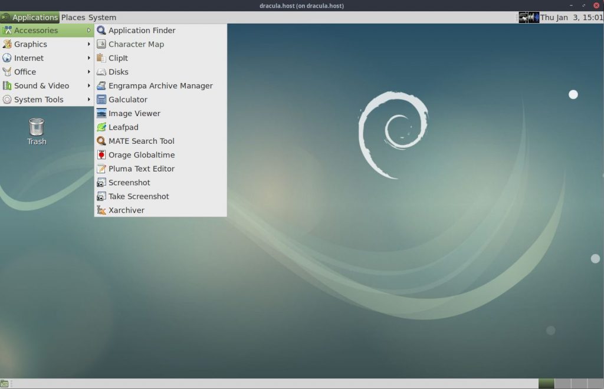Choose the Screenshot entry above Take Screenshot
The height and width of the screenshot is (389, 604).
160,183
